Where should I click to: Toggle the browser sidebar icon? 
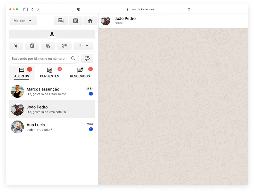(x=25, y=9)
